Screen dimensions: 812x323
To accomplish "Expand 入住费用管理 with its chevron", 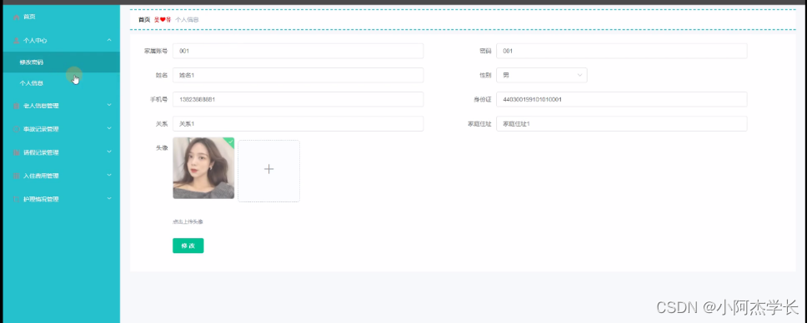I will tap(109, 175).
